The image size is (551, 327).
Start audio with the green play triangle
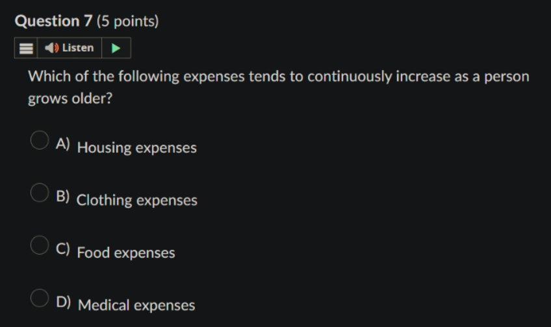[116, 48]
